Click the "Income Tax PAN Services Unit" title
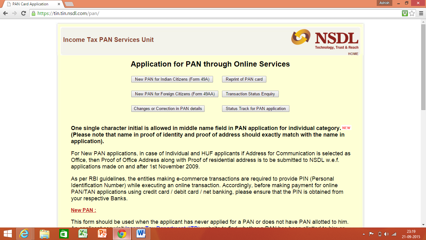Viewport: 426px width, 240px height. pyautogui.click(x=109, y=40)
